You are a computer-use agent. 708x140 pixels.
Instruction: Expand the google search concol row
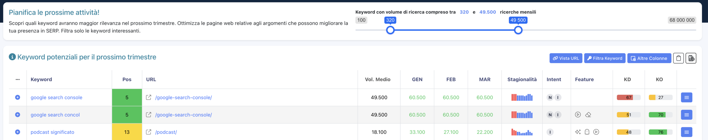point(17,115)
